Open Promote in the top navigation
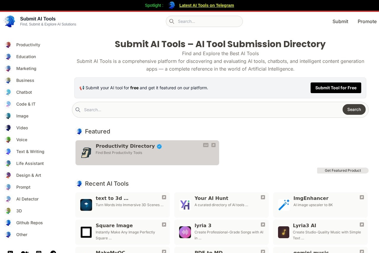The width and height of the screenshot is (379, 253). coord(367,21)
